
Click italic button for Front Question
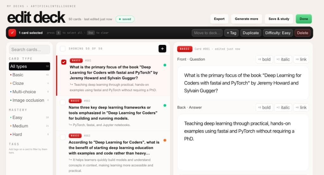pos(283,59)
